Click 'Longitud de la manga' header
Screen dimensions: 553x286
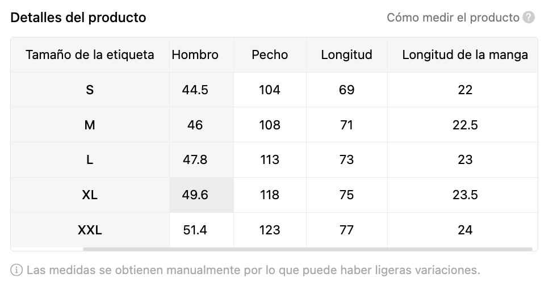tap(465, 55)
